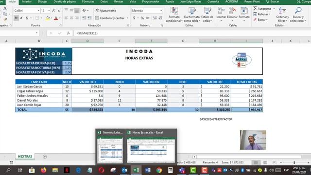Viewport: 311px width, 175px height.
Task: Switch to the Insertar ribbon tab
Action: 27,1
